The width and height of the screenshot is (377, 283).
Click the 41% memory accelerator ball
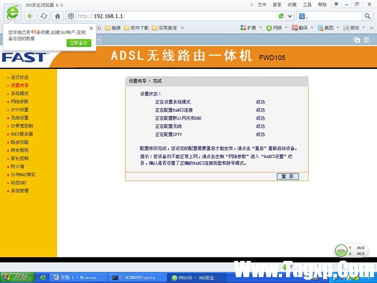(x=341, y=250)
